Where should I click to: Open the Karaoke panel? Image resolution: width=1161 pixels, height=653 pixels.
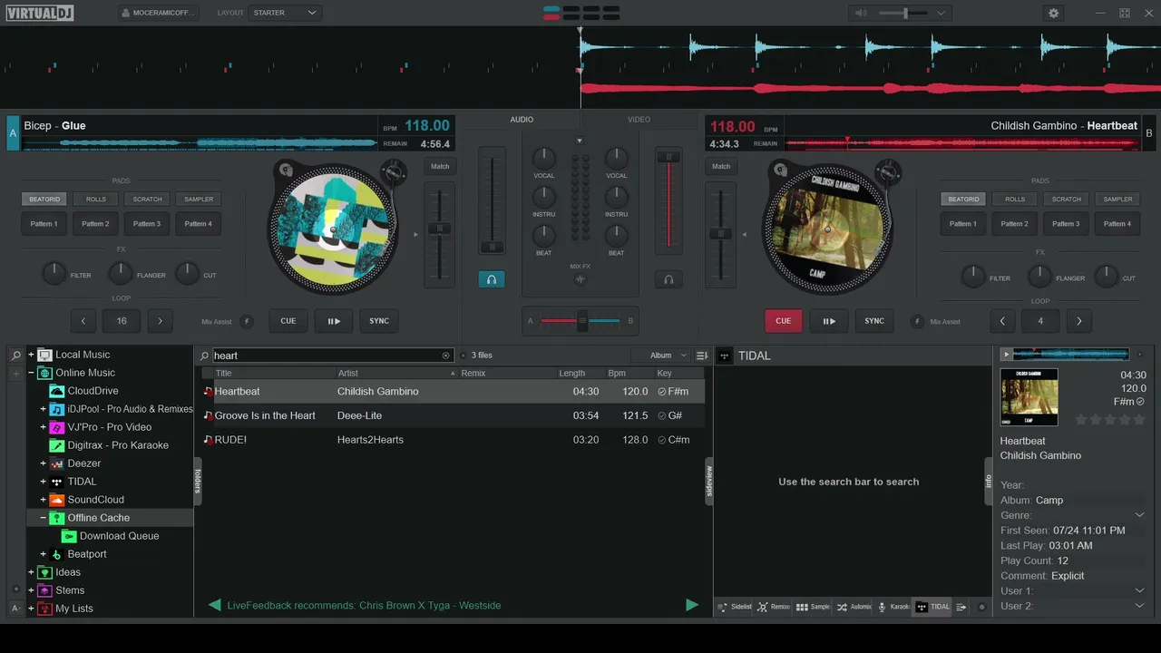[x=893, y=607]
